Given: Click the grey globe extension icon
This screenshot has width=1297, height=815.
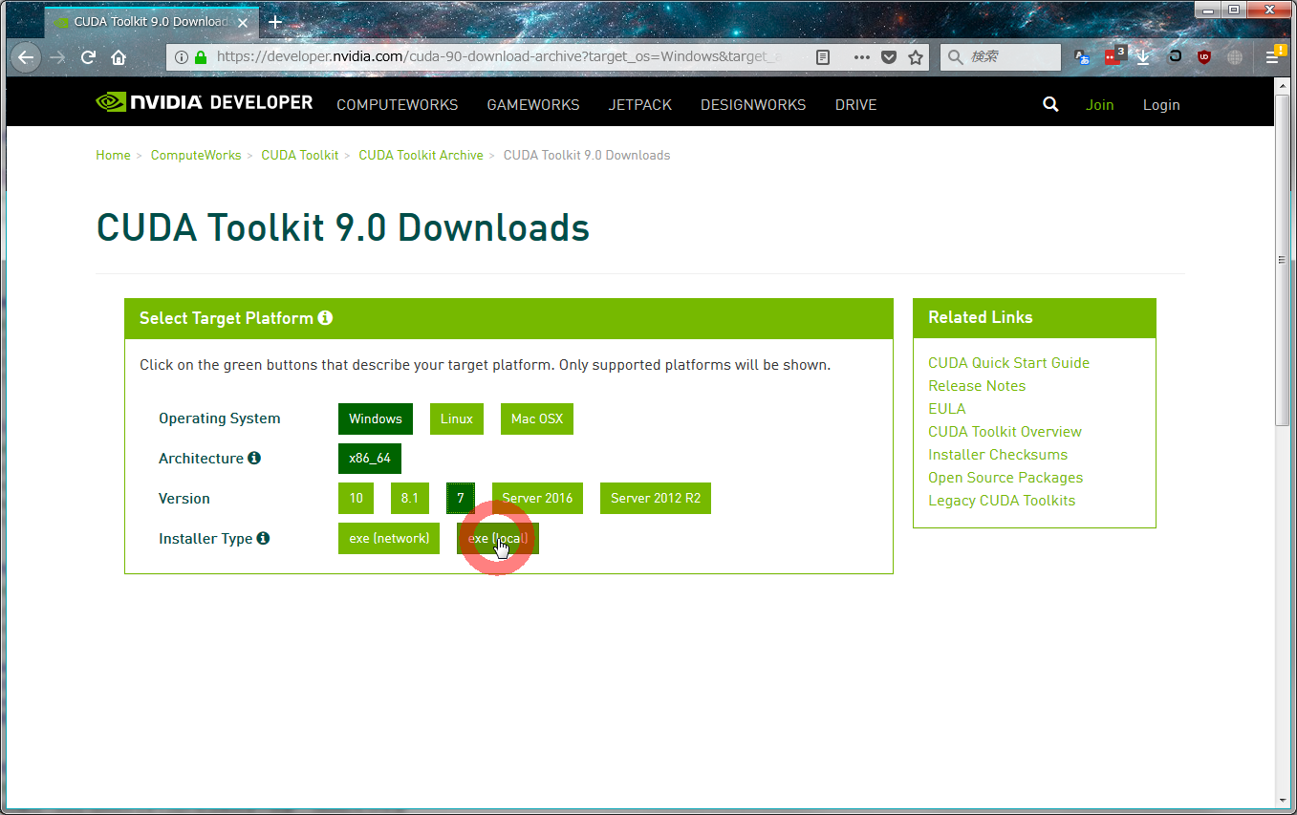Looking at the screenshot, I should 1235,57.
